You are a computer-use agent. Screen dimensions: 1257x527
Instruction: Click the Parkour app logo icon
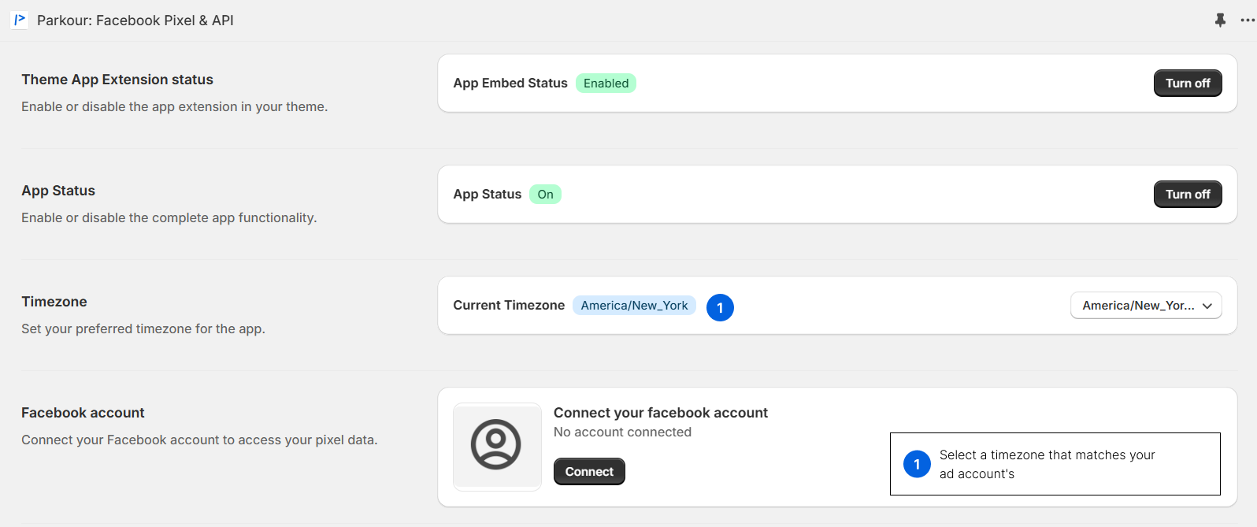pos(20,20)
